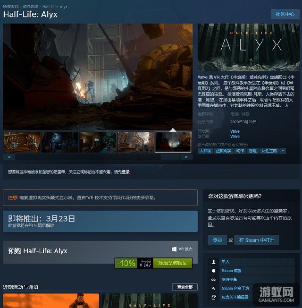Select the second dark blue screenshot thumbnail
Viewport: 302px width, 308px height.
pyautogui.click(x=60, y=142)
